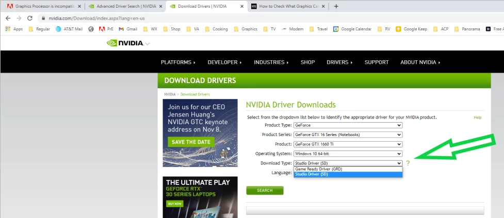This screenshot has height=218, width=504.
Task: Close the Advanced Driver Search tab
Action: pos(161,6)
